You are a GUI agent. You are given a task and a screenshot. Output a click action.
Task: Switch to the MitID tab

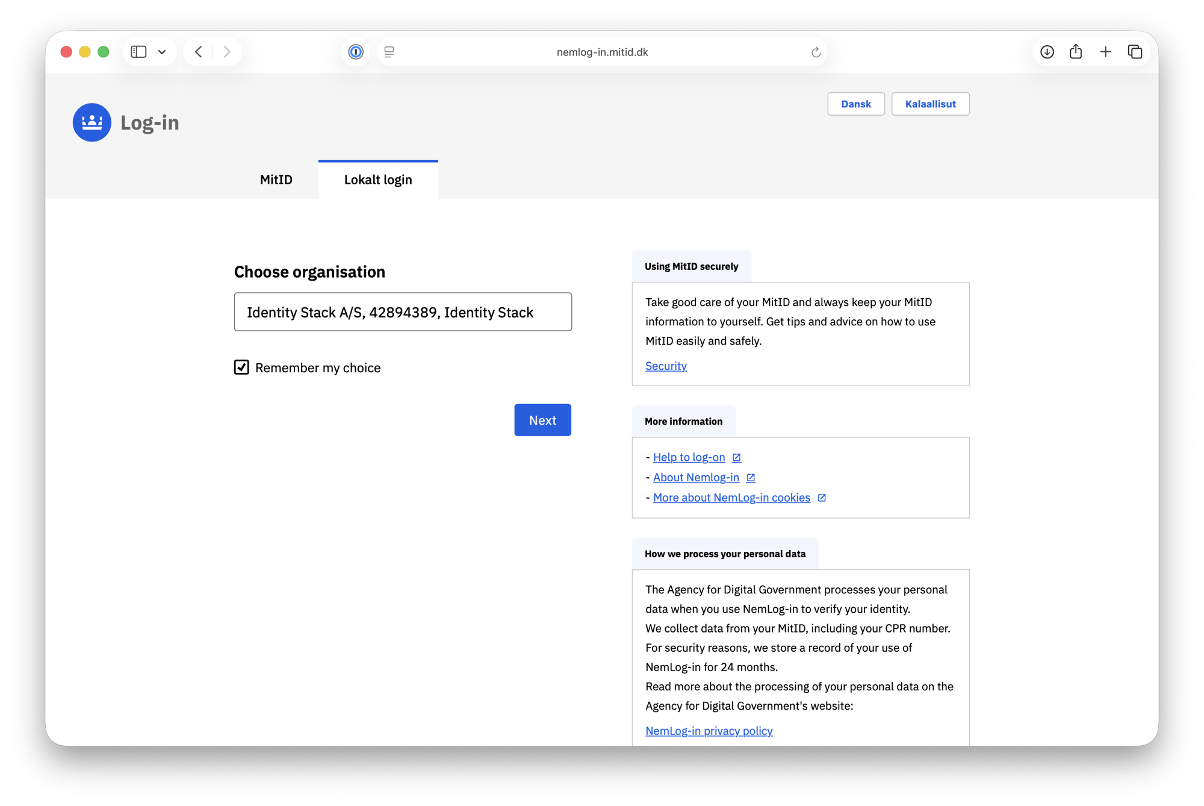(x=276, y=180)
